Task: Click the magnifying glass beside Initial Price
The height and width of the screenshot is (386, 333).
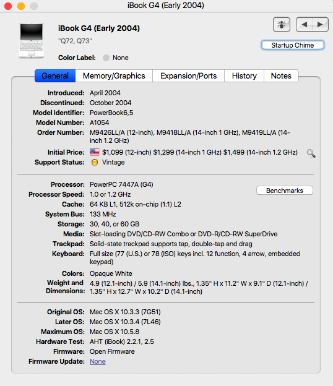Action: pos(311,153)
